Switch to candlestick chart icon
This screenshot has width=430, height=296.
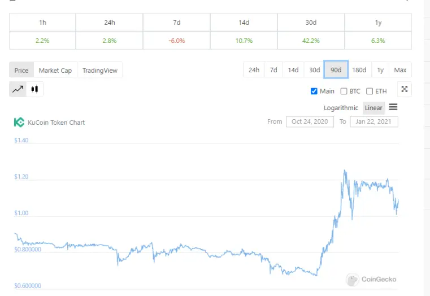(34, 89)
